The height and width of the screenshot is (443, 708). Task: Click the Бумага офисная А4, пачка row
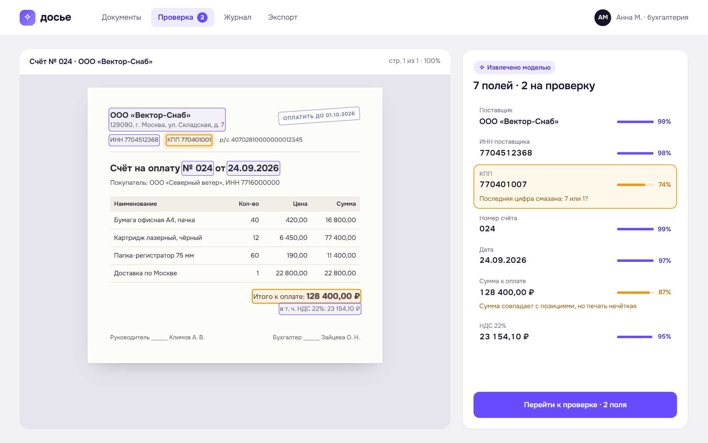[x=235, y=220]
